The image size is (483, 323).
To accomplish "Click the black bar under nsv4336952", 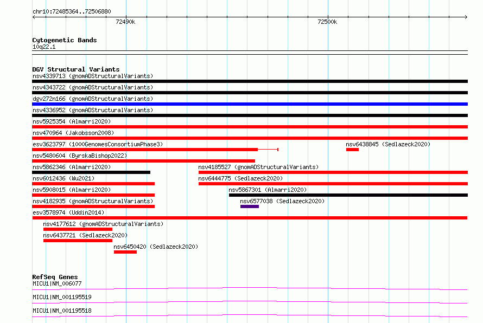I will pos(250,115).
